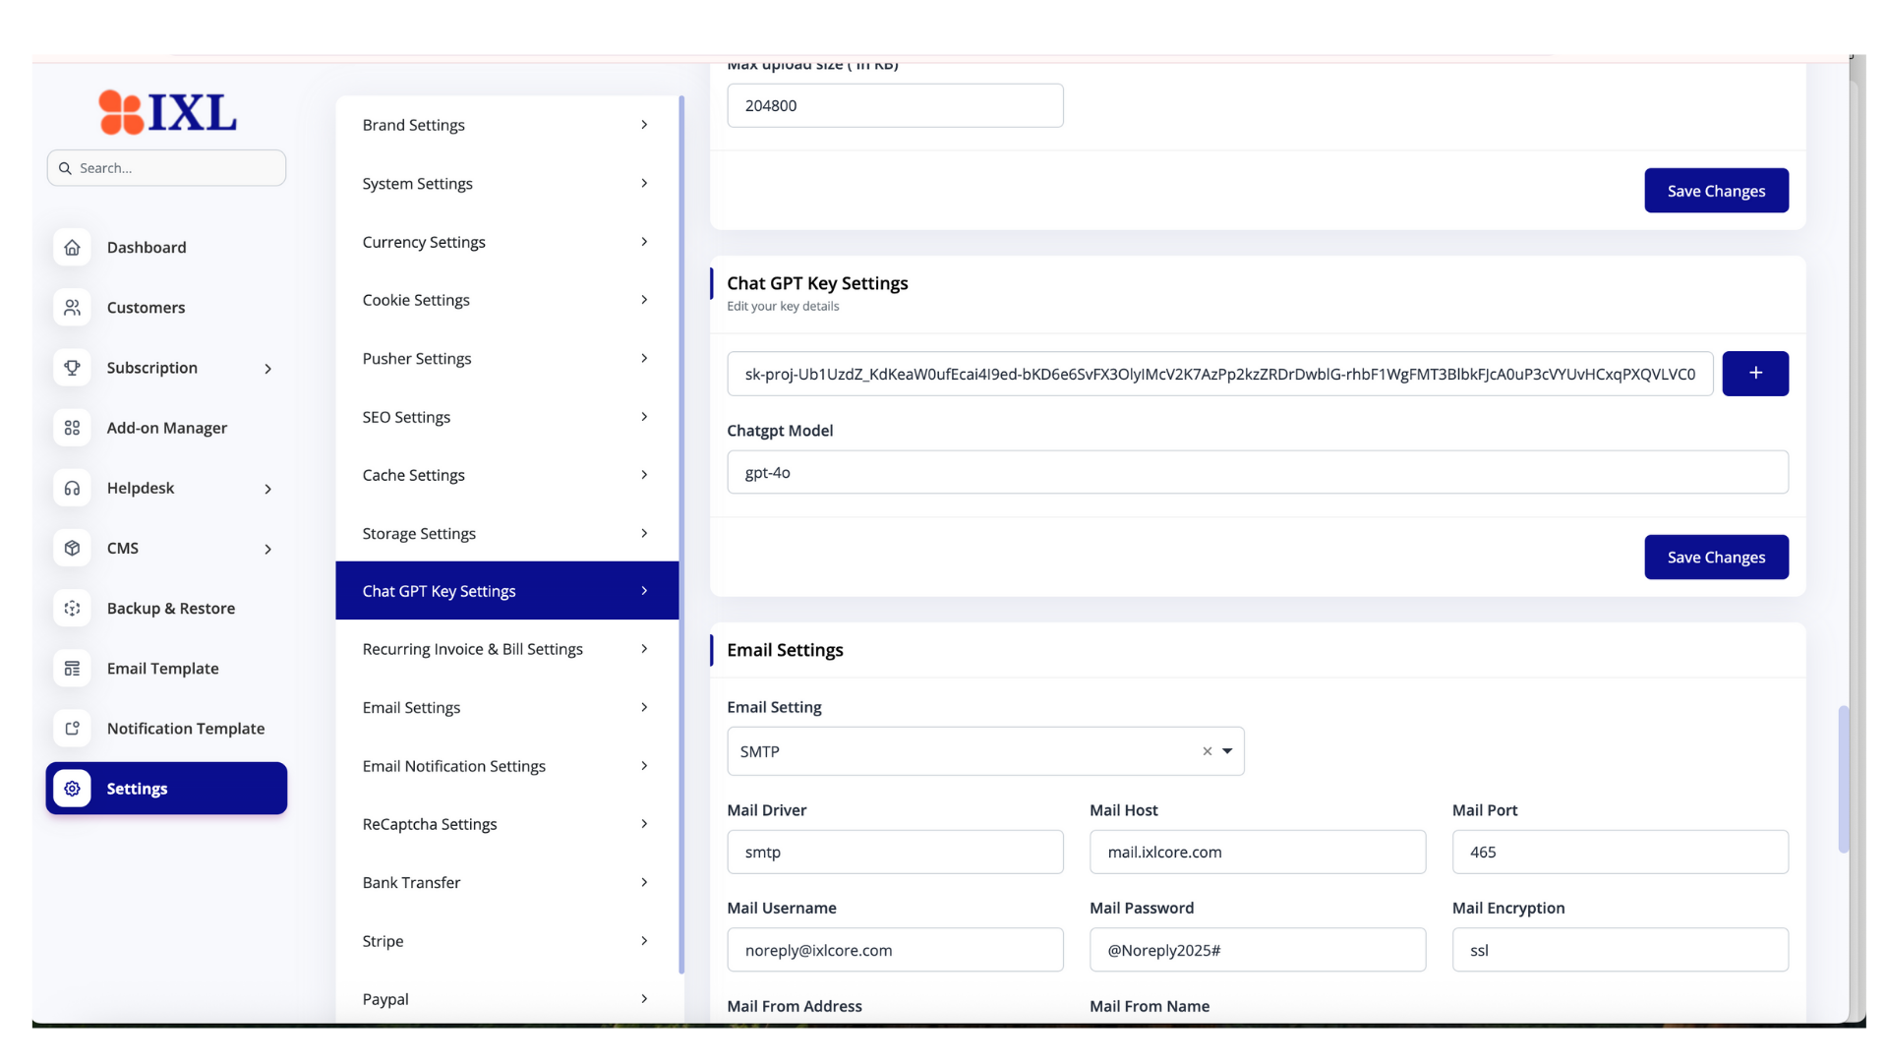Select Chat GPT Key Settings menu item

click(506, 591)
